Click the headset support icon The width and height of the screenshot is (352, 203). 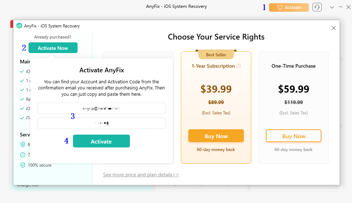(x=317, y=7)
